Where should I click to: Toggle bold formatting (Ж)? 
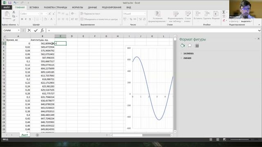22,19
